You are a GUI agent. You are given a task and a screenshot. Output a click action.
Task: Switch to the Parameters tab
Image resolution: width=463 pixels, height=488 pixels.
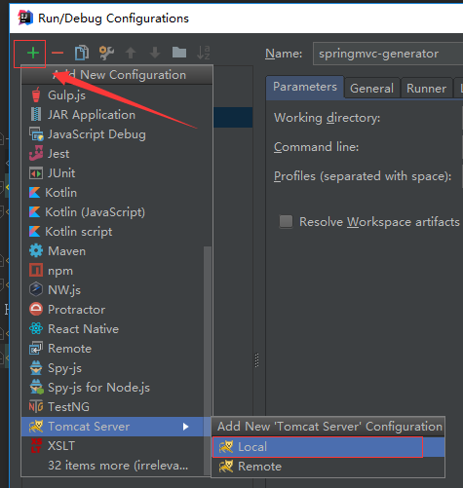click(x=305, y=87)
